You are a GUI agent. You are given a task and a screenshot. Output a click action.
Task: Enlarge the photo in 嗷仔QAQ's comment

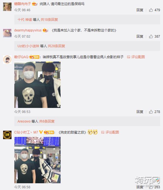tap(37, 85)
